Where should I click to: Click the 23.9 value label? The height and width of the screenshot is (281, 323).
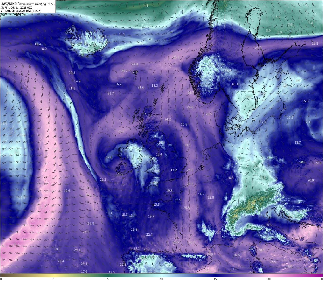[258, 48]
